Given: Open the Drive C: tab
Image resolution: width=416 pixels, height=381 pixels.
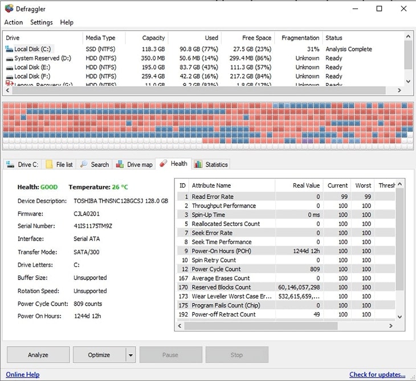Looking at the screenshot, I should coord(22,165).
